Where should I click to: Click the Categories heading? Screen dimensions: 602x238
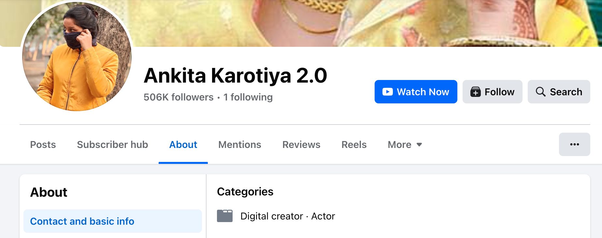click(x=245, y=192)
